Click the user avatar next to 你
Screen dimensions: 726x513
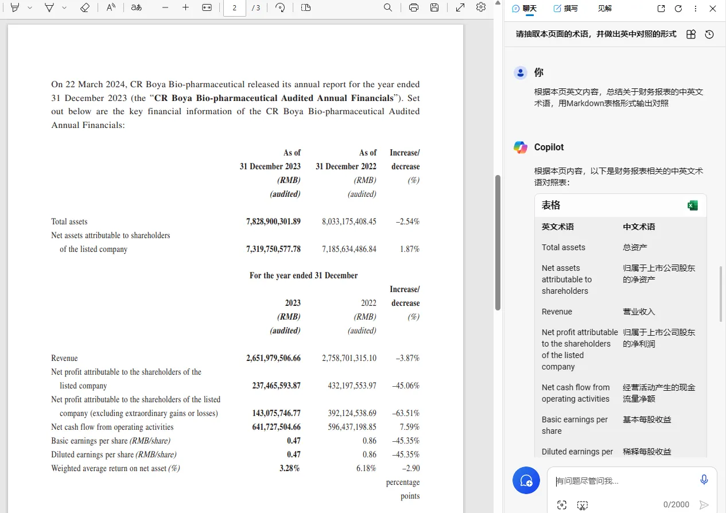(x=521, y=73)
